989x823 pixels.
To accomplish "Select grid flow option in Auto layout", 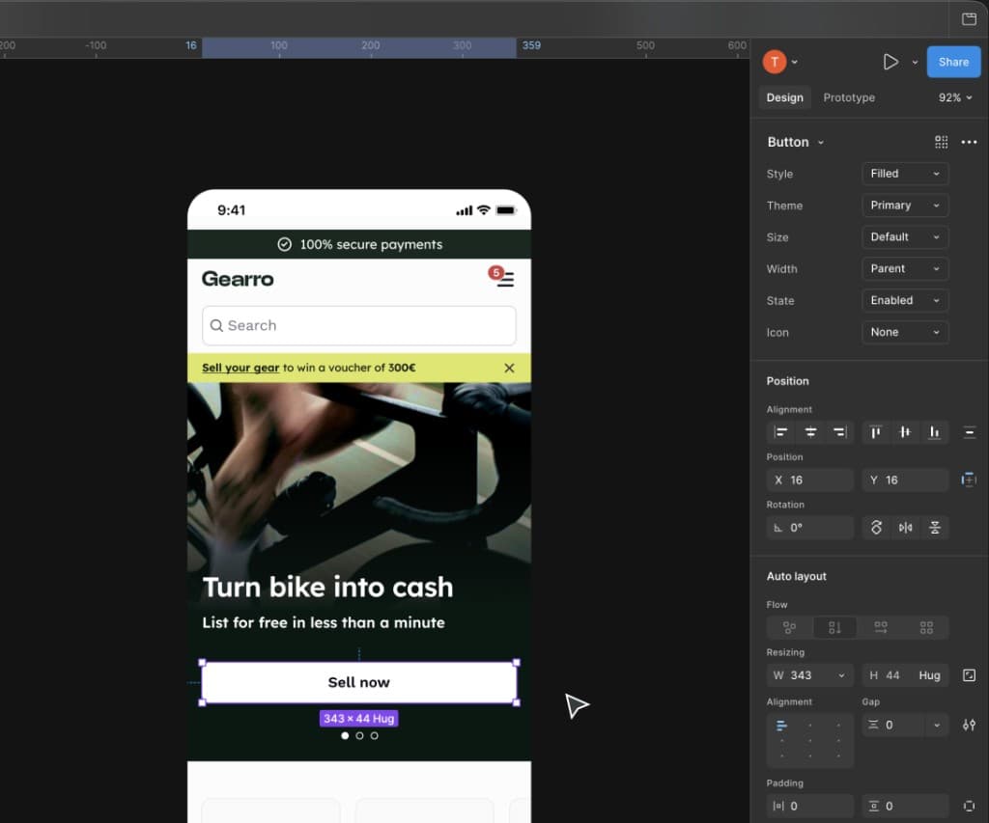I will coord(926,628).
